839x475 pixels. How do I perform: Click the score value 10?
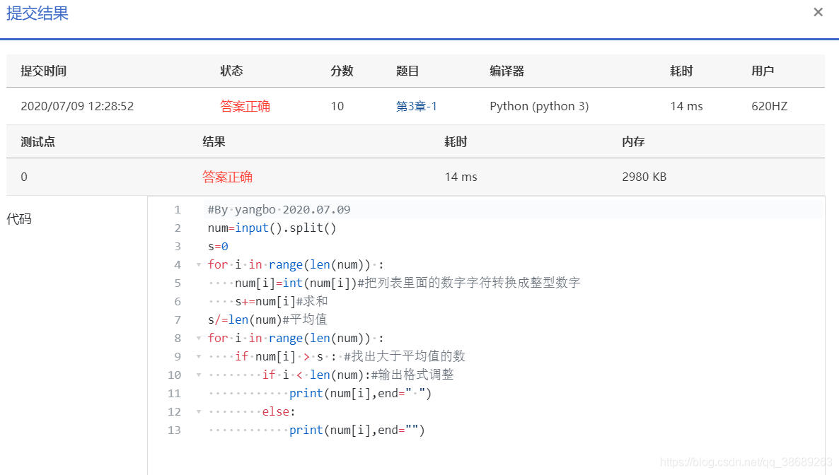(x=337, y=106)
